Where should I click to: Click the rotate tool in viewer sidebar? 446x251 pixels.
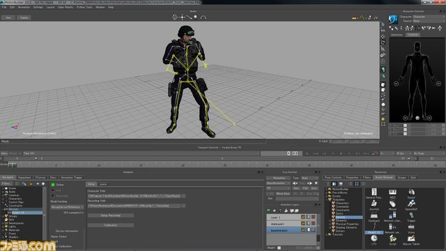pos(383,43)
